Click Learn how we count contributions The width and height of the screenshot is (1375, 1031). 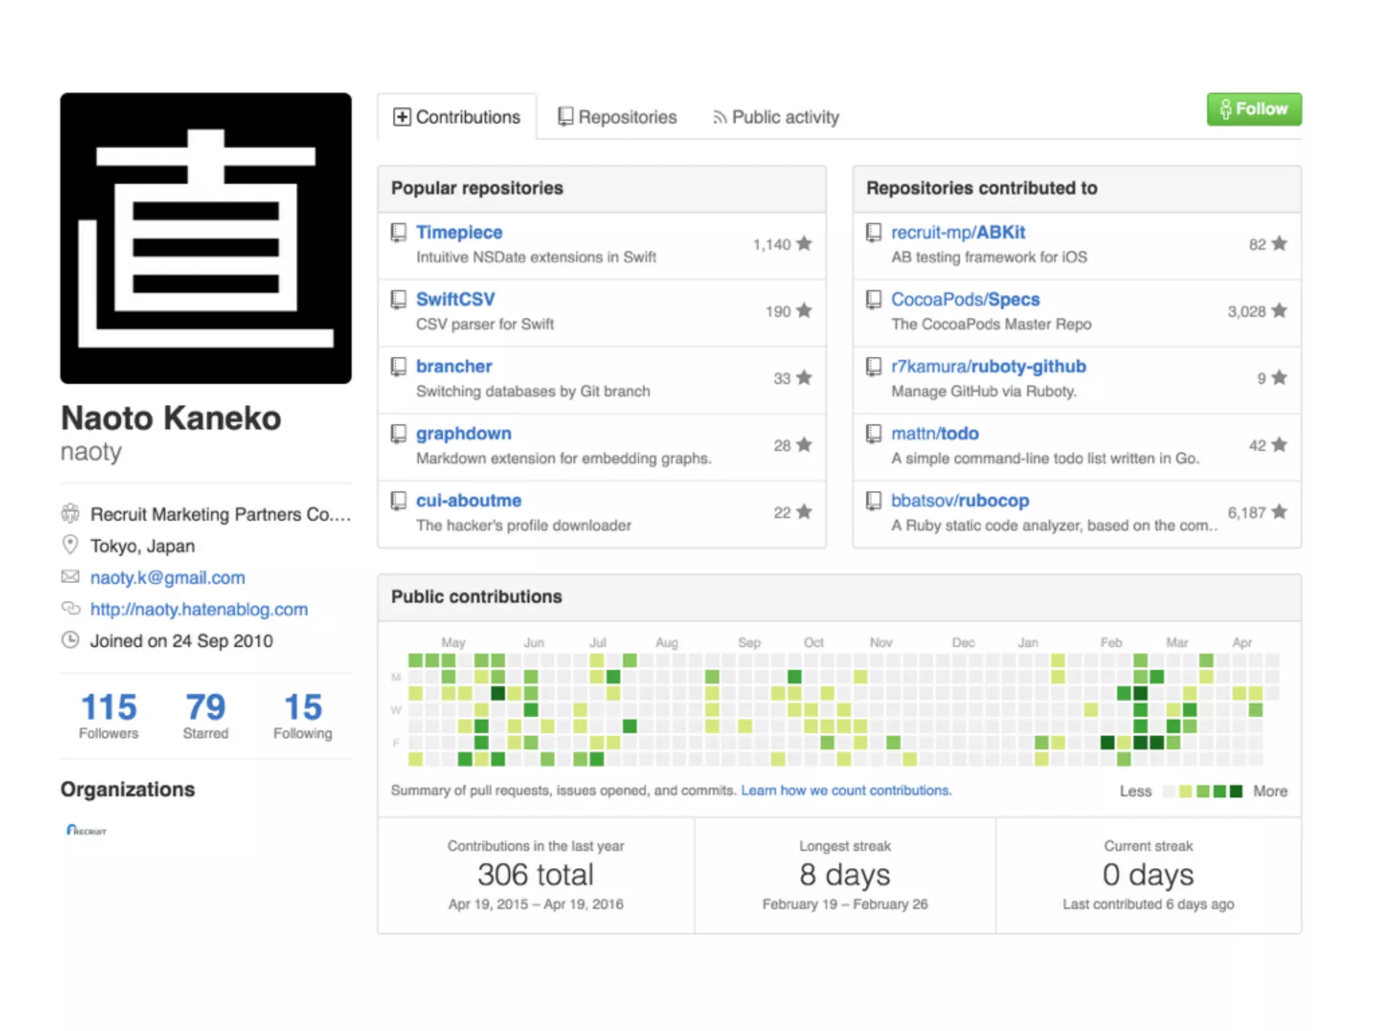coord(846,791)
